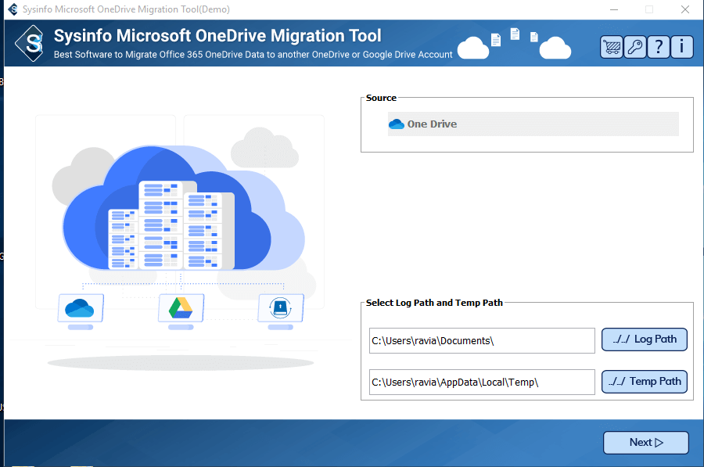Click the Select Log Path and Temp Path label
The width and height of the screenshot is (704, 467).
(x=434, y=303)
